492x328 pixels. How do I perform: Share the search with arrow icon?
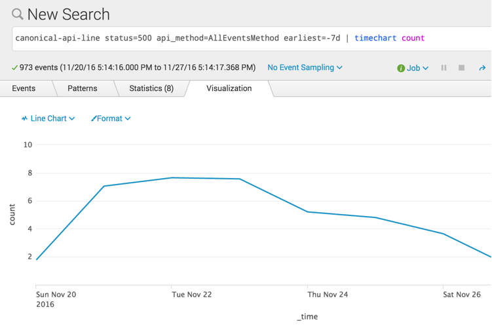482,67
